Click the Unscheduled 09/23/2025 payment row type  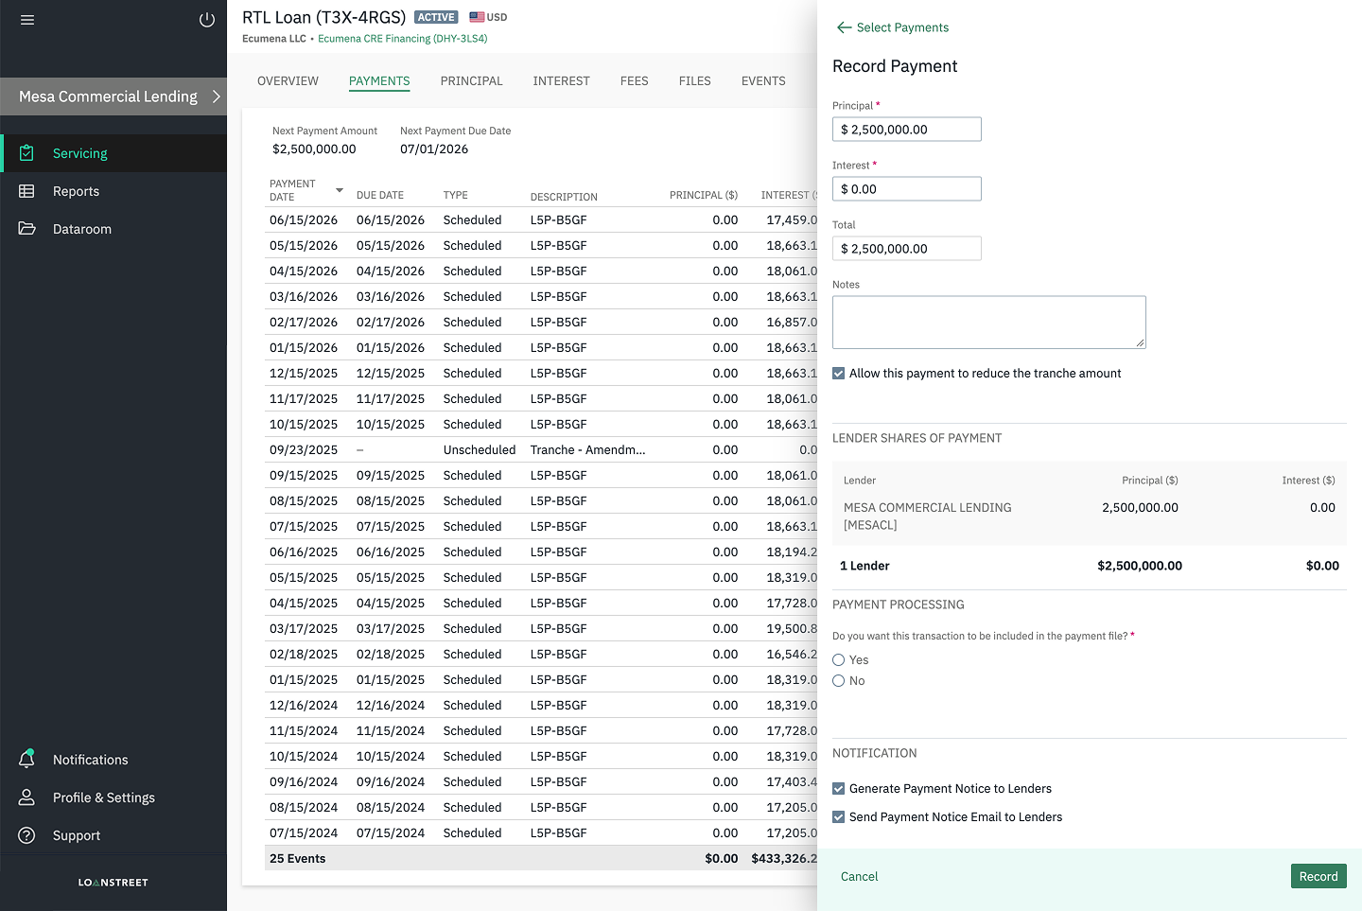point(480,450)
